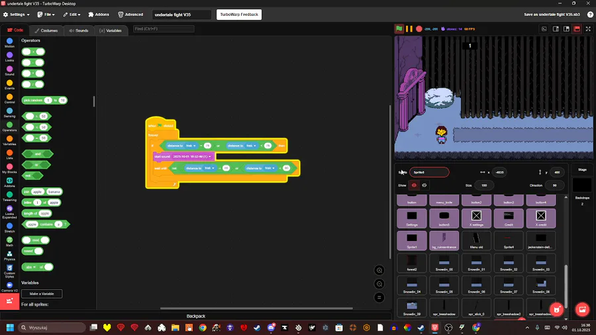596x335 pixels.
Task: Open the Looks Expanded extension category
Action: coord(9,212)
